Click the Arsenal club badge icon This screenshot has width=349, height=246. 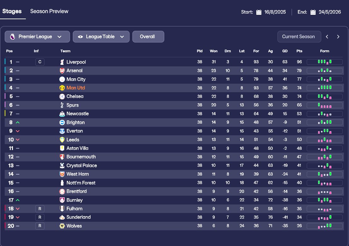pos(62,71)
